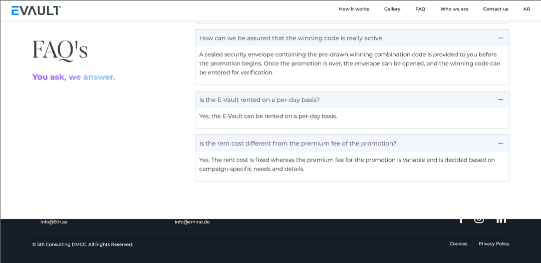Click the info@emirat.de email link

192,222
